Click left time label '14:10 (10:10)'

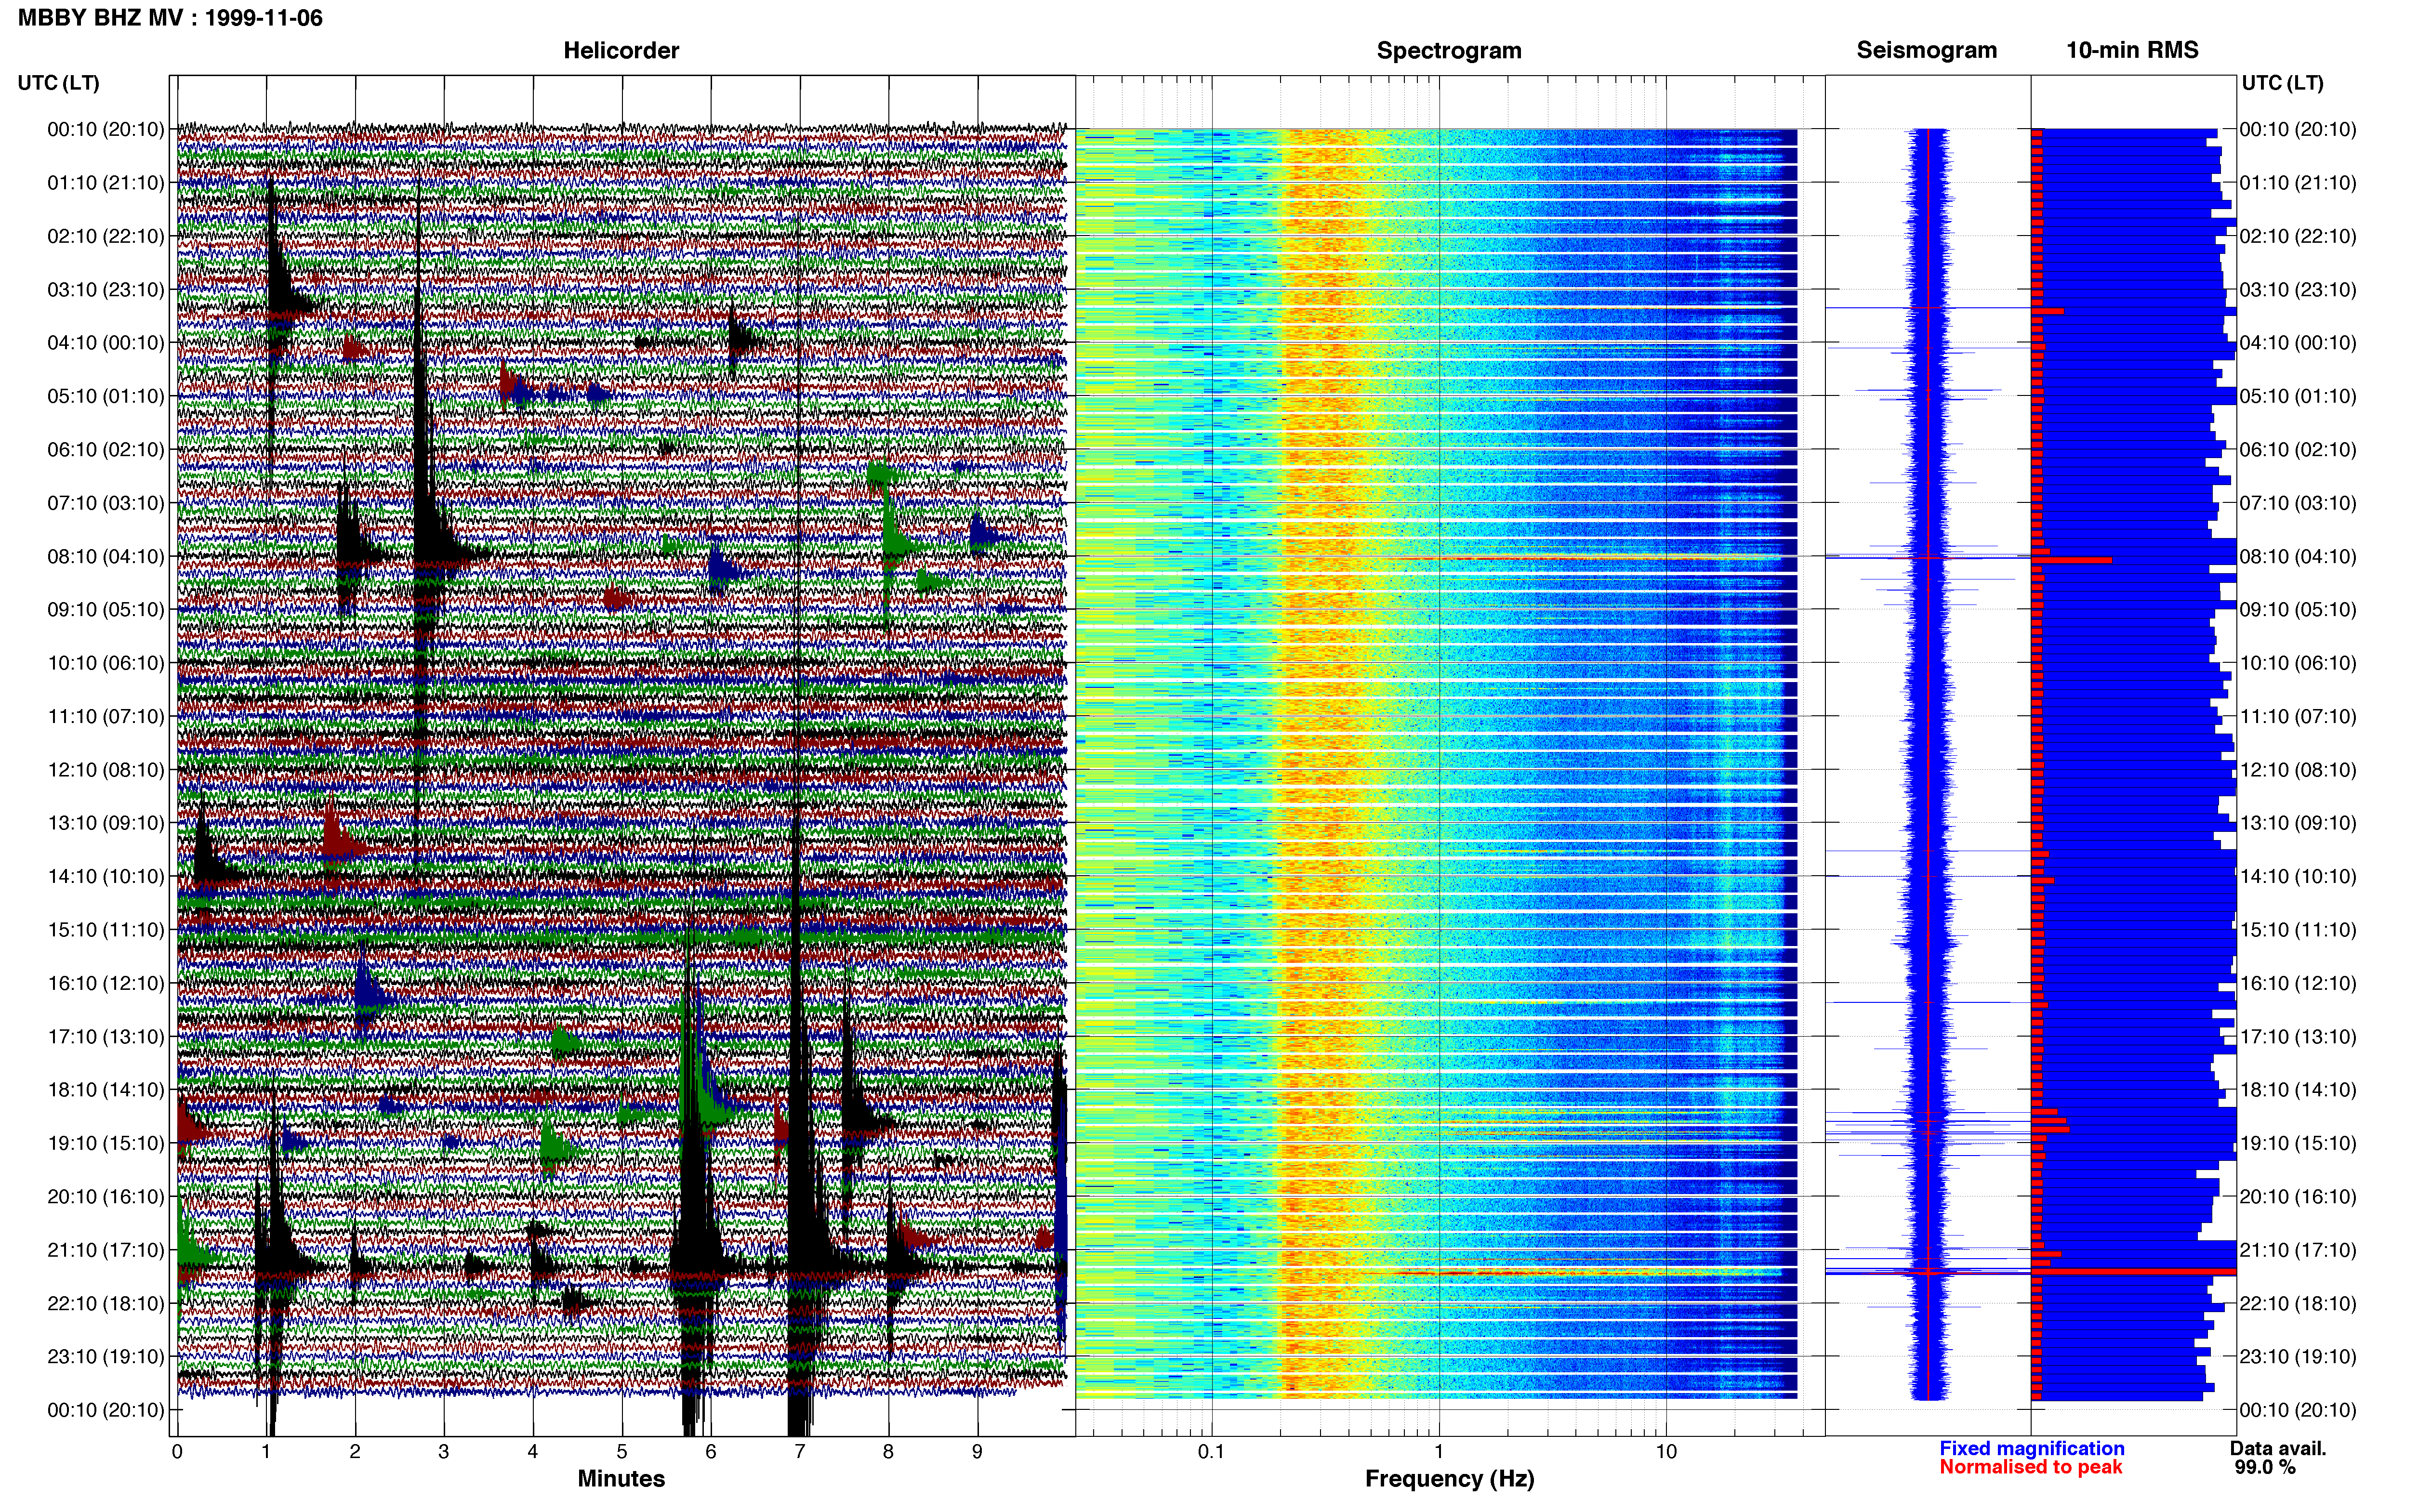(x=106, y=877)
